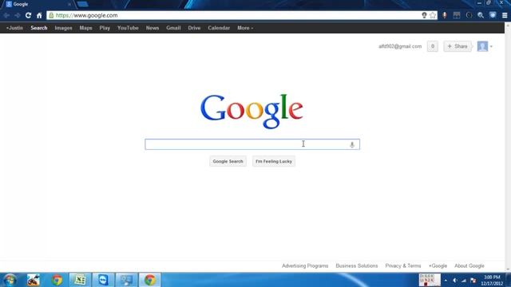Open the Chrome menu (three lines icon)
Image resolution: width=511 pixels, height=287 pixels.
pos(505,15)
